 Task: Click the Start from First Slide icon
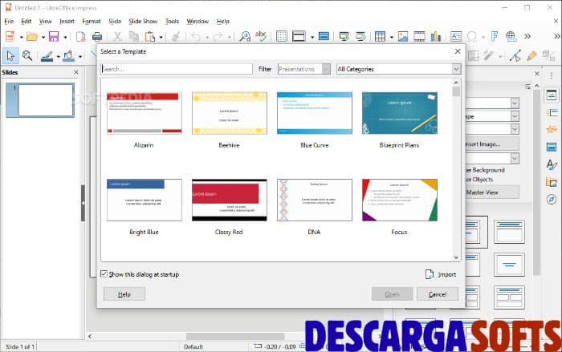point(344,37)
